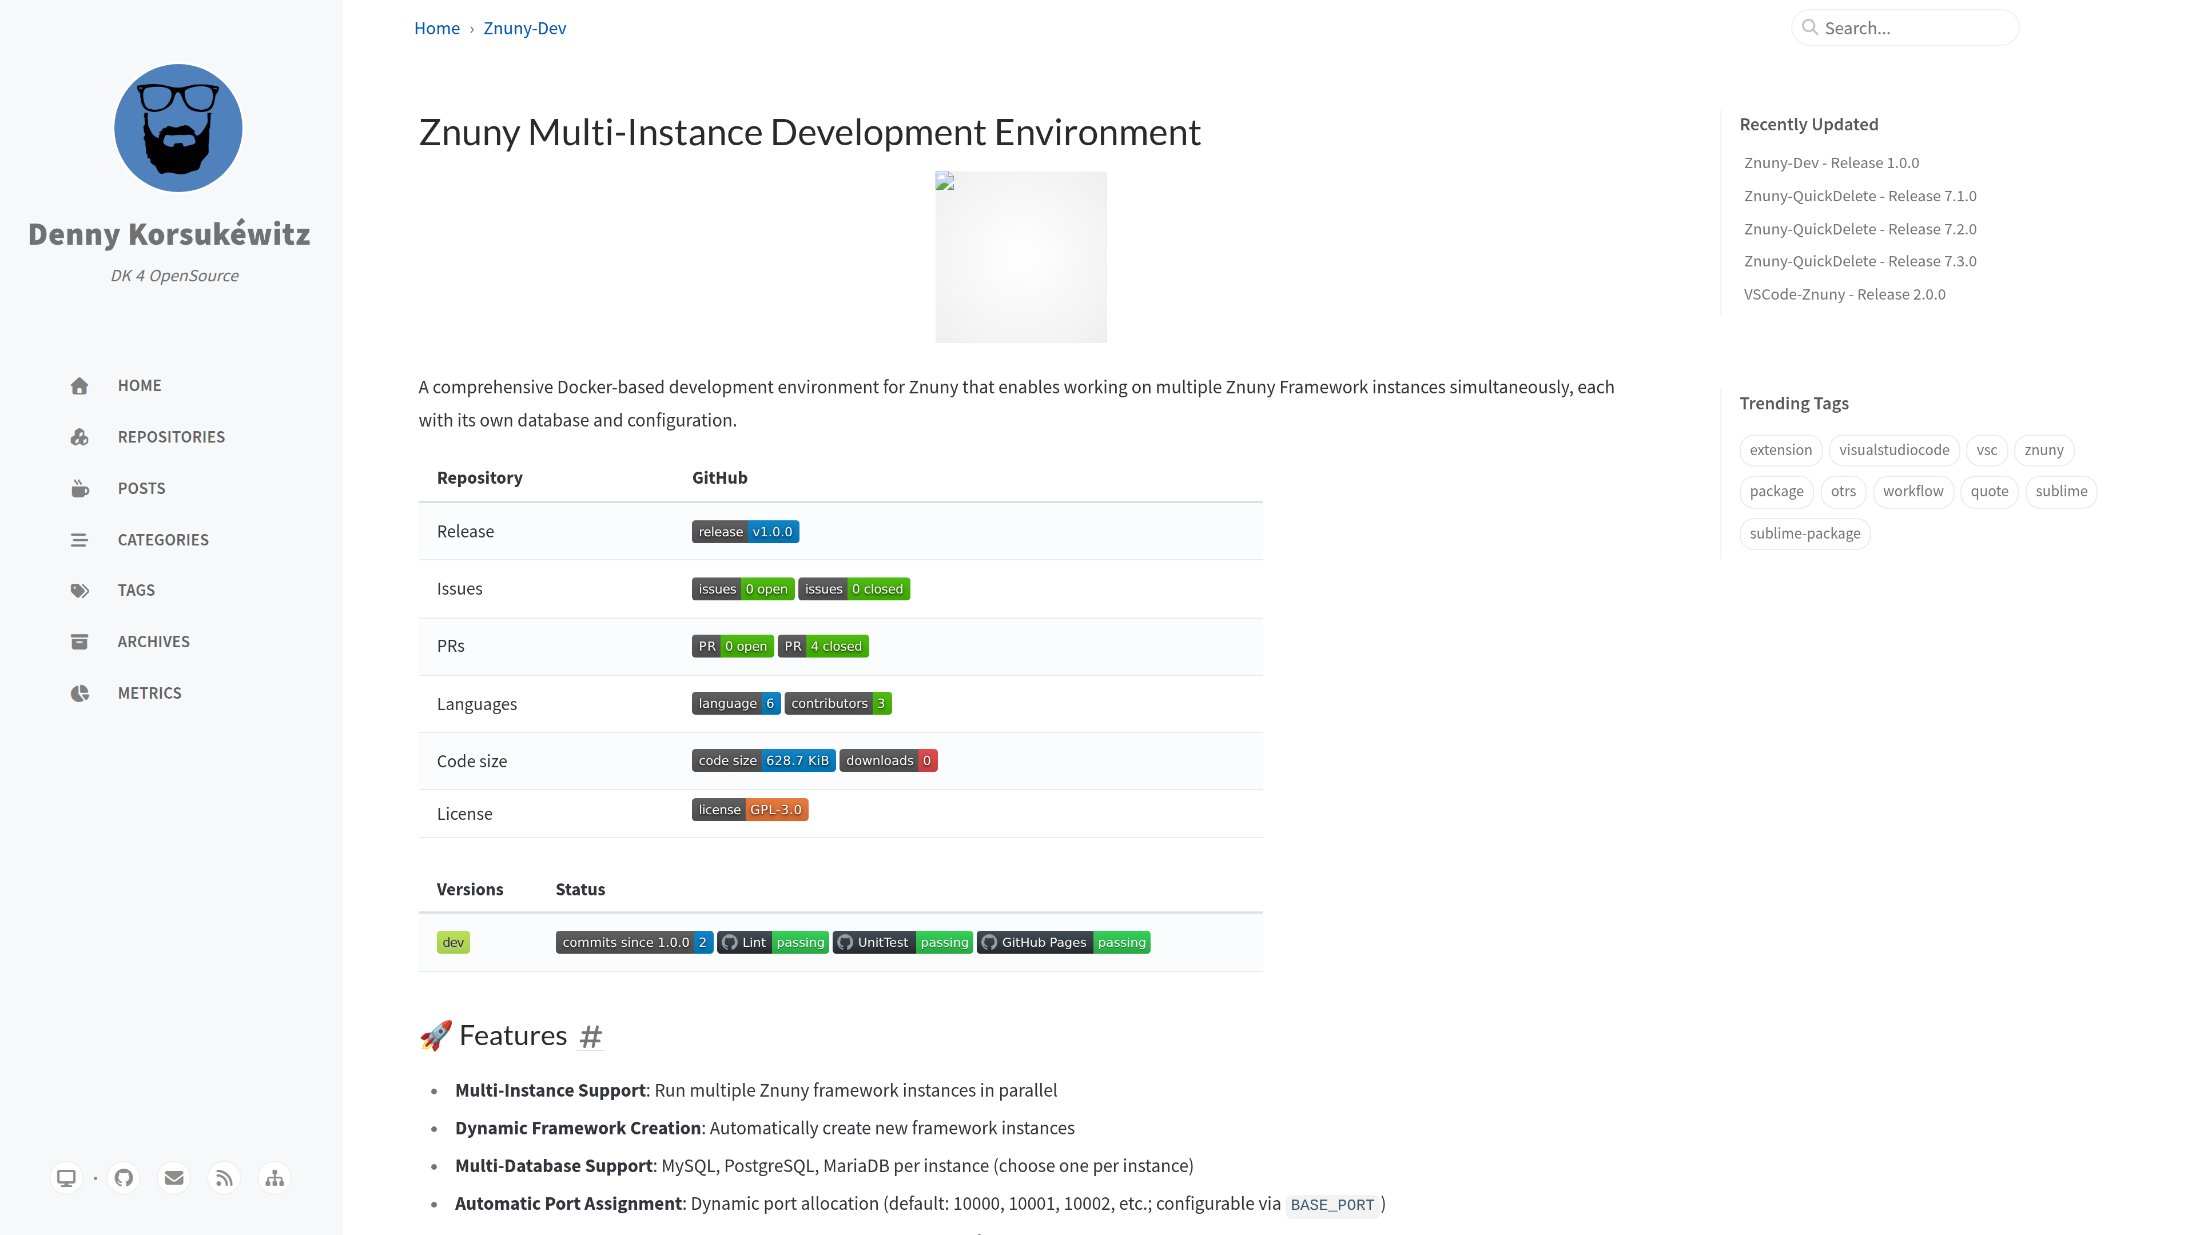Image resolution: width=2196 pixels, height=1235 pixels.
Task: Select the sublime trending tag
Action: tap(2061, 491)
